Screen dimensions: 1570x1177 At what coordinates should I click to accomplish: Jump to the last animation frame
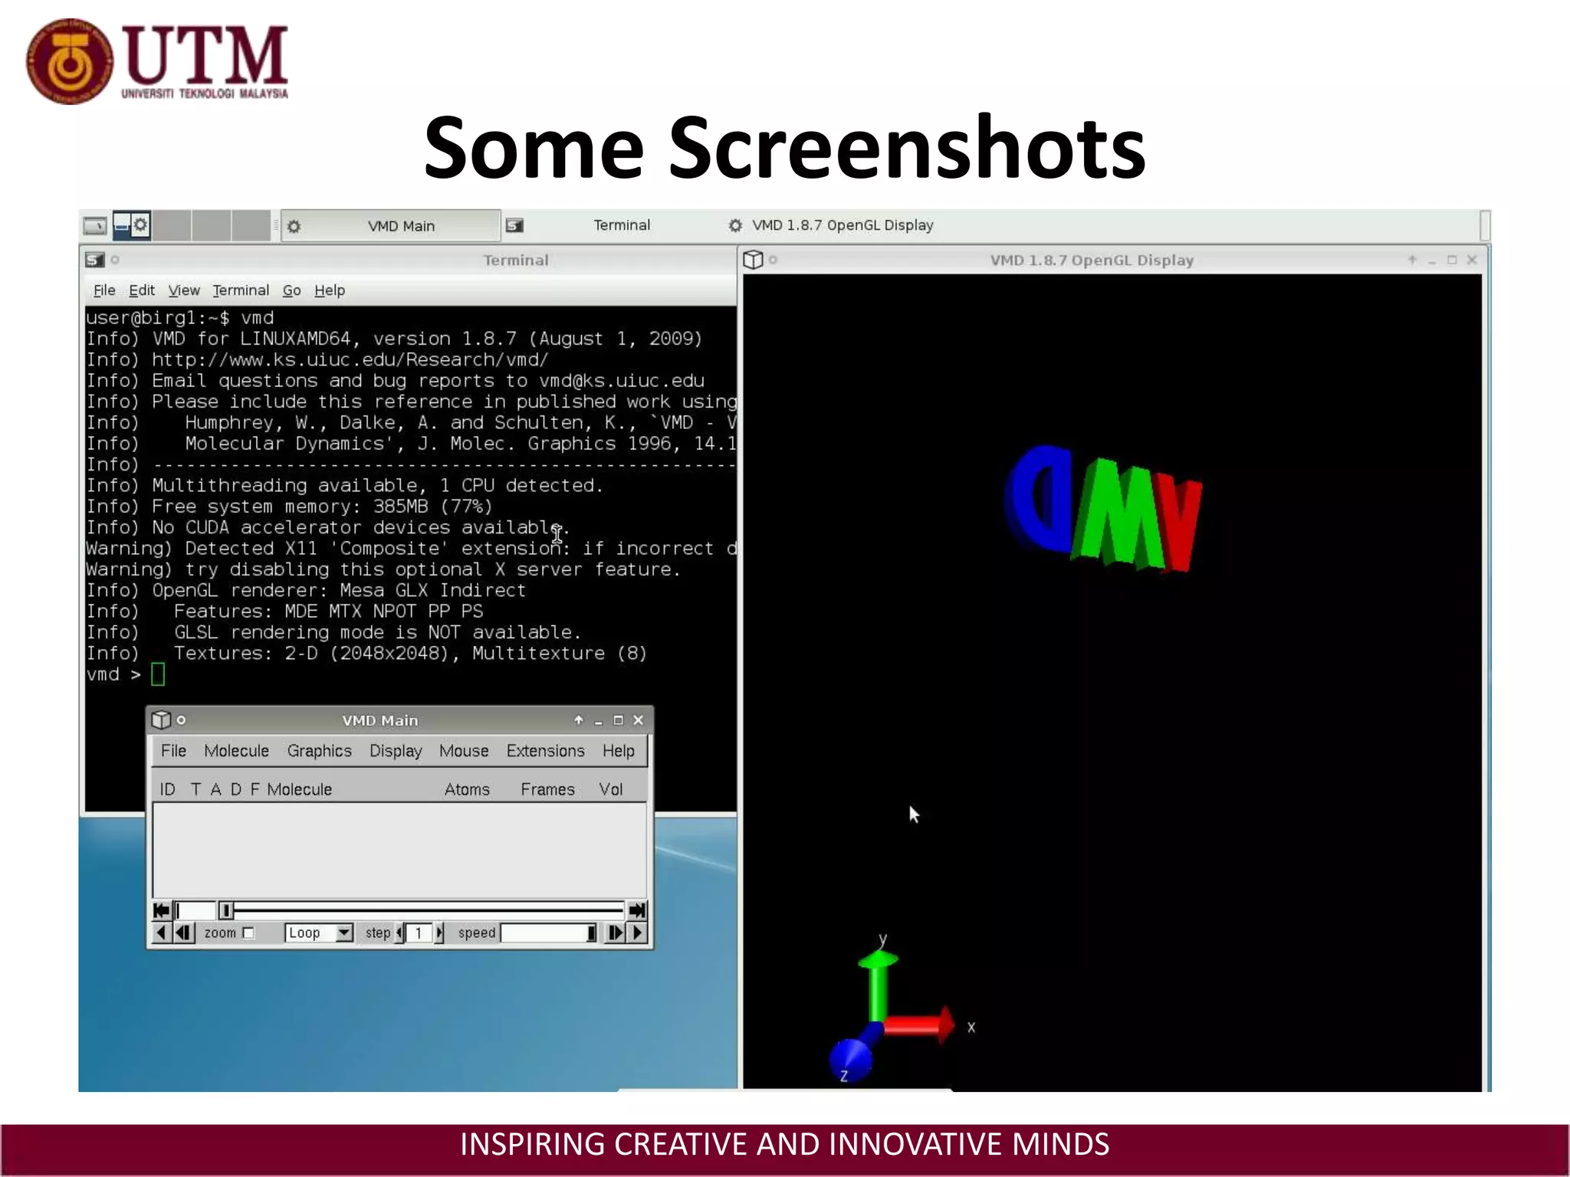pos(637,910)
